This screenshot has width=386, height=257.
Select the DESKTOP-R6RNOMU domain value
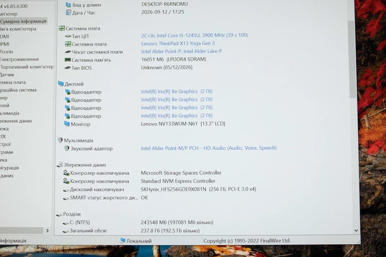165,4
